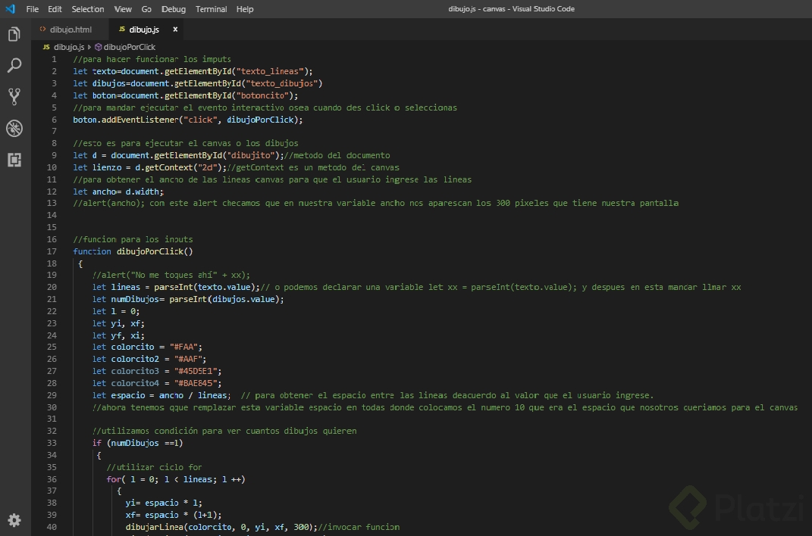Screen dimensions: 812x536
Task: Click addEventListener on line 6
Action: coord(140,120)
